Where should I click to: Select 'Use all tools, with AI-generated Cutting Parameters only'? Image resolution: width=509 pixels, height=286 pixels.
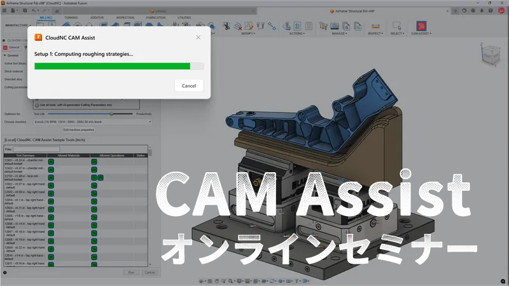coord(73,105)
